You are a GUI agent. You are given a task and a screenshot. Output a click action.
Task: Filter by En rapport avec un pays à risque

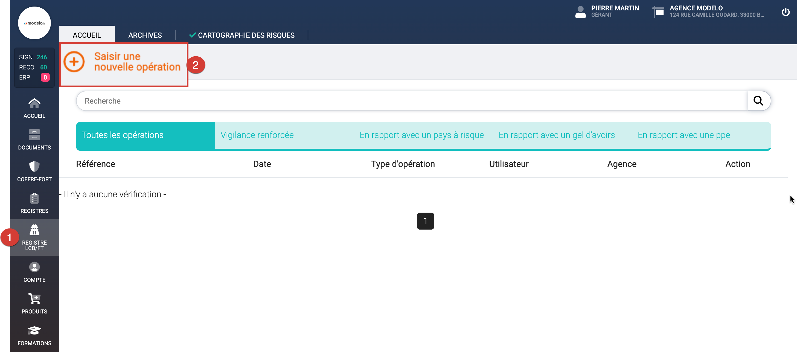coord(421,135)
